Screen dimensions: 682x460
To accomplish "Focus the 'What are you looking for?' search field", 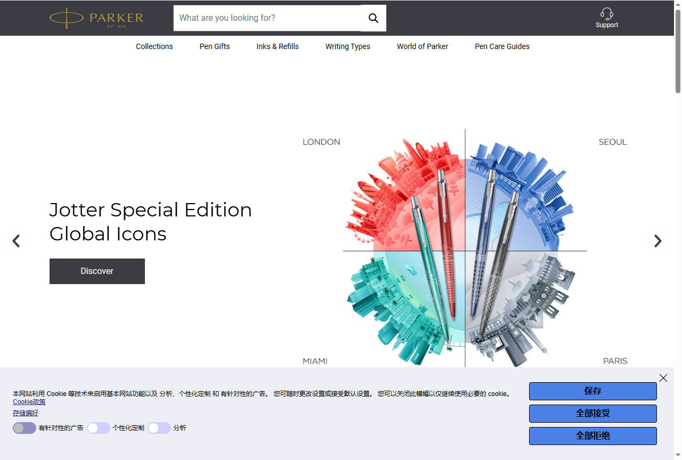I will coord(266,18).
